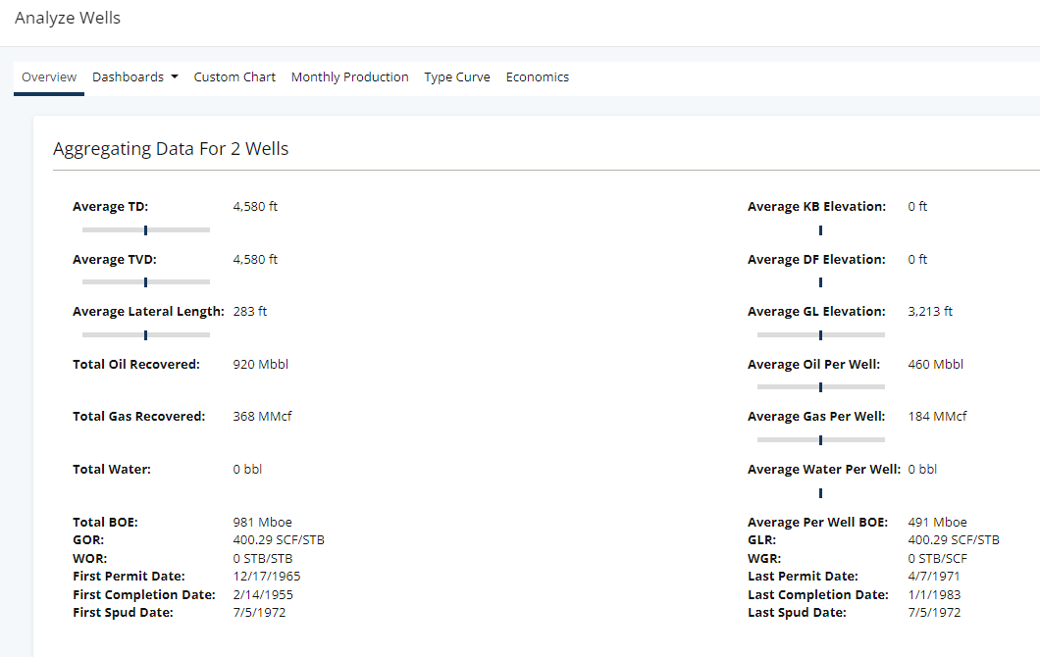This screenshot has height=657, width=1040.
Task: Click the Average KB Elevation marker
Action: (x=820, y=230)
